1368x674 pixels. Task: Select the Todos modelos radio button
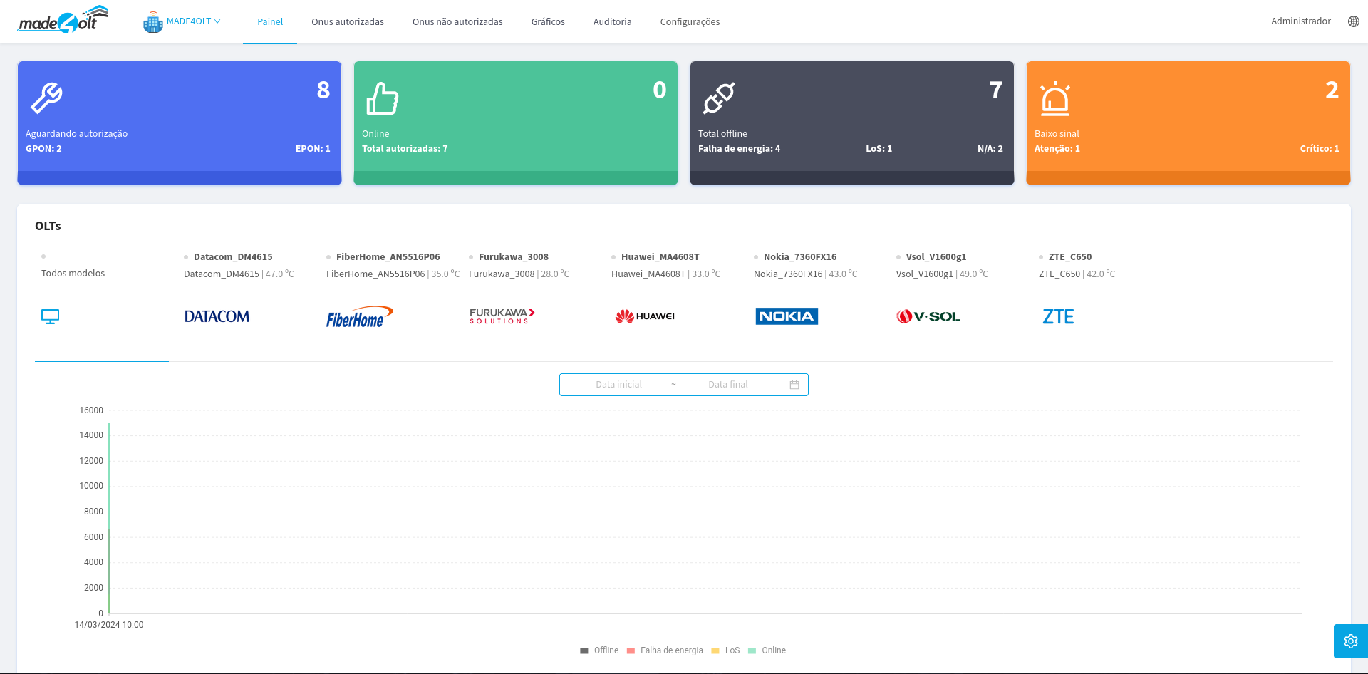click(x=44, y=256)
